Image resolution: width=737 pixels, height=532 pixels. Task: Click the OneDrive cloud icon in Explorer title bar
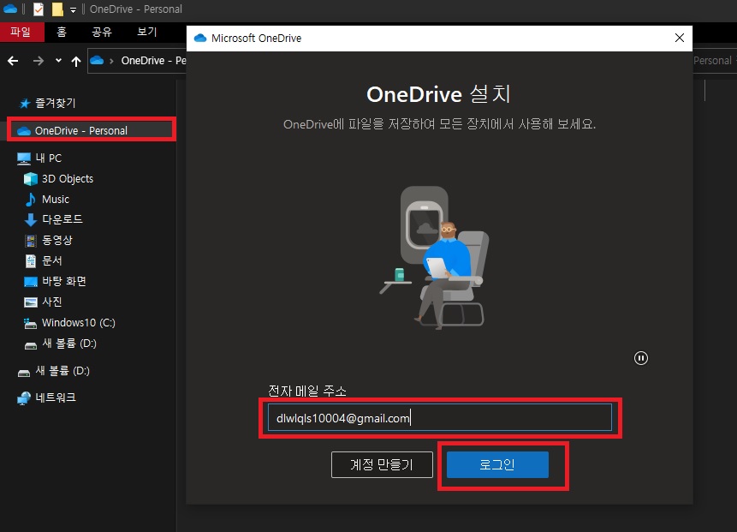click(10, 9)
